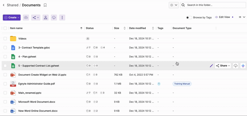Screen dimensions: 247x116
Task: Sort by Date modified column arrows
Action: pyautogui.click(x=153, y=28)
